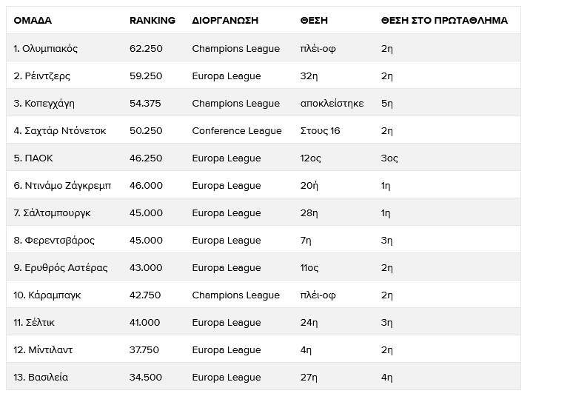This screenshot has width=570, height=402.
Task: Select the Σέλτικ team cell
Action: 34,323
